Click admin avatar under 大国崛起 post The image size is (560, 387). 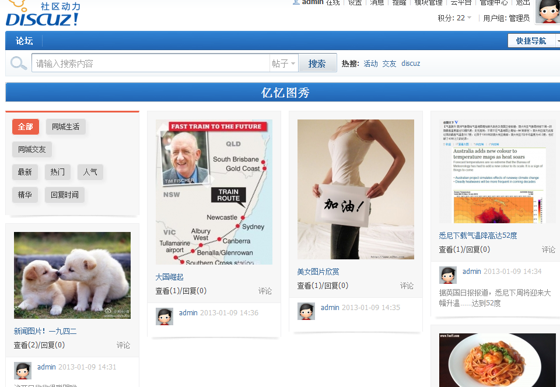164,316
